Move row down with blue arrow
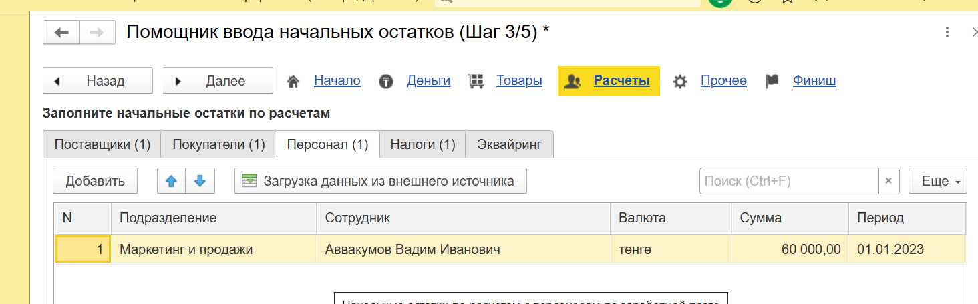This screenshot has width=978, height=304. (x=200, y=181)
